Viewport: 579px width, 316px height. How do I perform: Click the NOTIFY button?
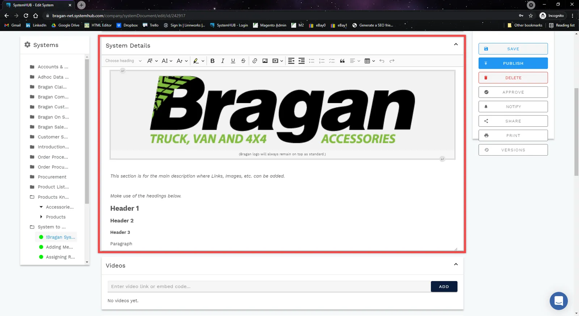click(x=513, y=107)
